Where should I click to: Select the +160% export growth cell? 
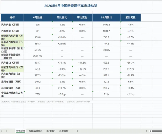tap(62, 69)
